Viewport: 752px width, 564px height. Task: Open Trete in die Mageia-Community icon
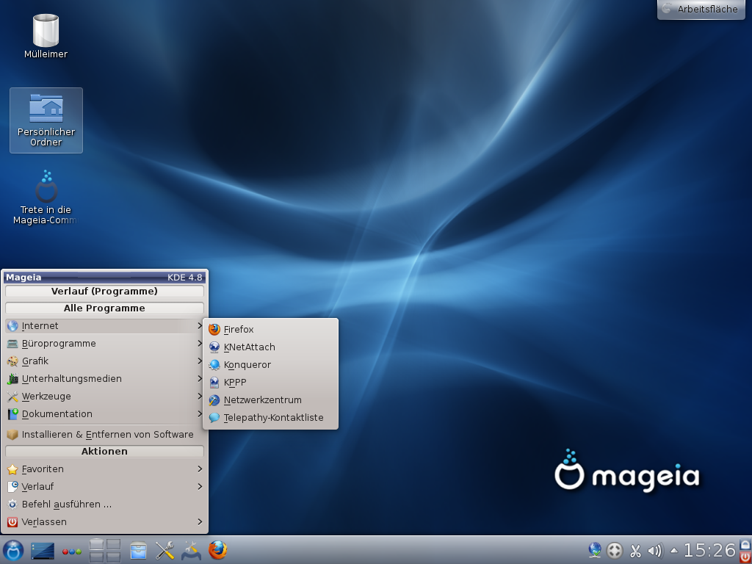pos(46,197)
